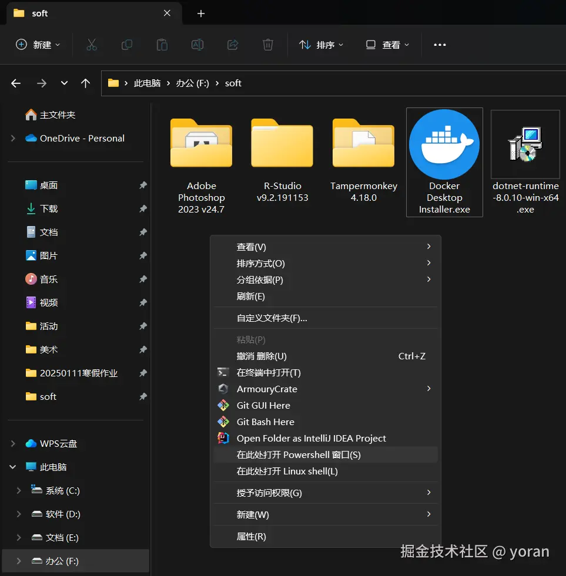The width and height of the screenshot is (566, 576).
Task: Click 此电脑 in the address breadcrumb
Action: tap(147, 83)
